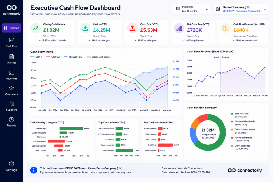This screenshot has height=182, width=273.
Task: Click the '12.4% vs prior year' text
Action: click(147, 40)
